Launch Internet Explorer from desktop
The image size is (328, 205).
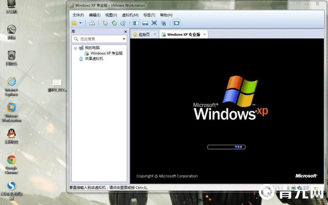point(11,87)
